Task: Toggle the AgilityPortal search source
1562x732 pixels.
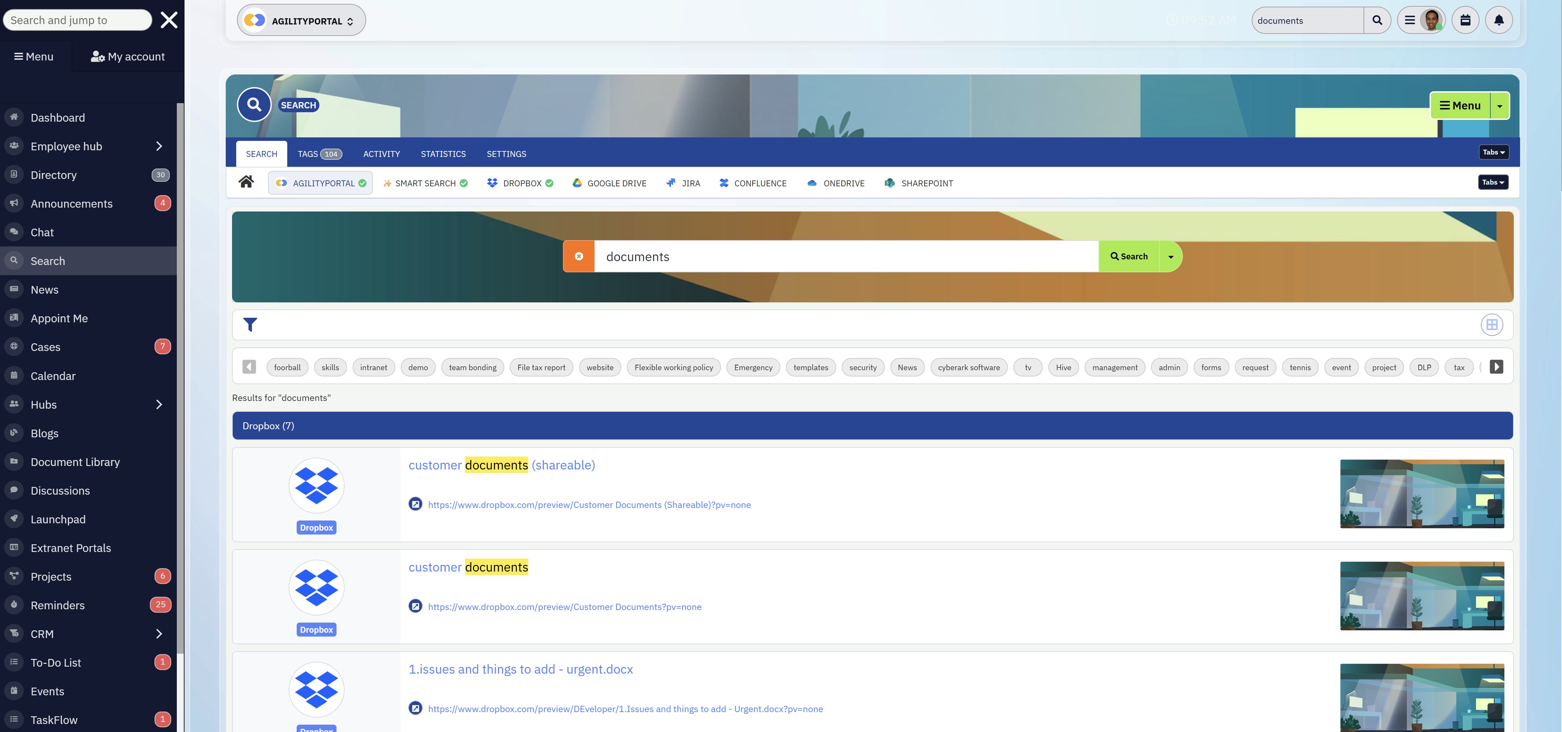Action: [x=320, y=183]
